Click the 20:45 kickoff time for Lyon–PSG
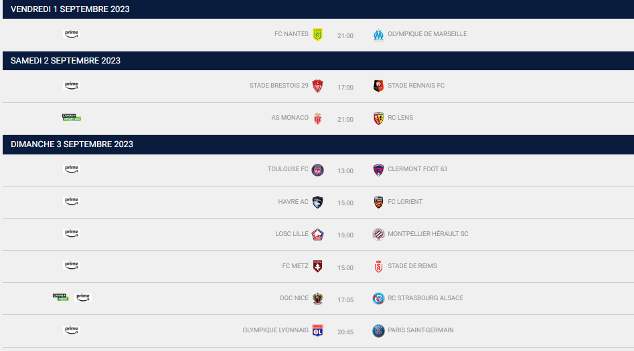This screenshot has height=351, width=634. point(345,332)
